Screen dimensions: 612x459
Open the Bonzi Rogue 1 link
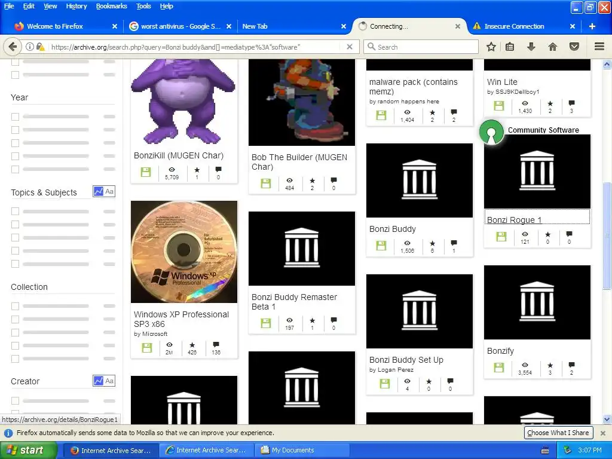(514, 220)
